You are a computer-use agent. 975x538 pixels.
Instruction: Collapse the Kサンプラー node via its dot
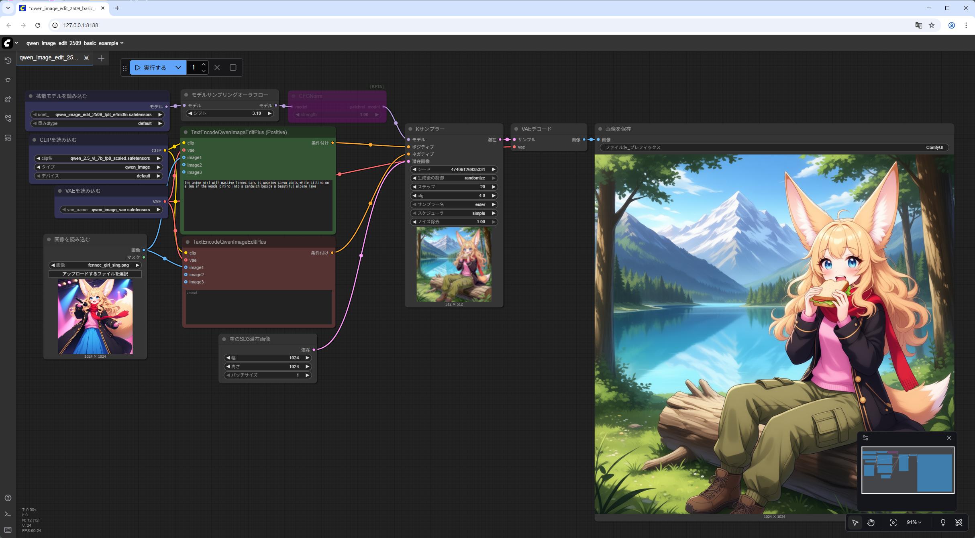(x=410, y=129)
